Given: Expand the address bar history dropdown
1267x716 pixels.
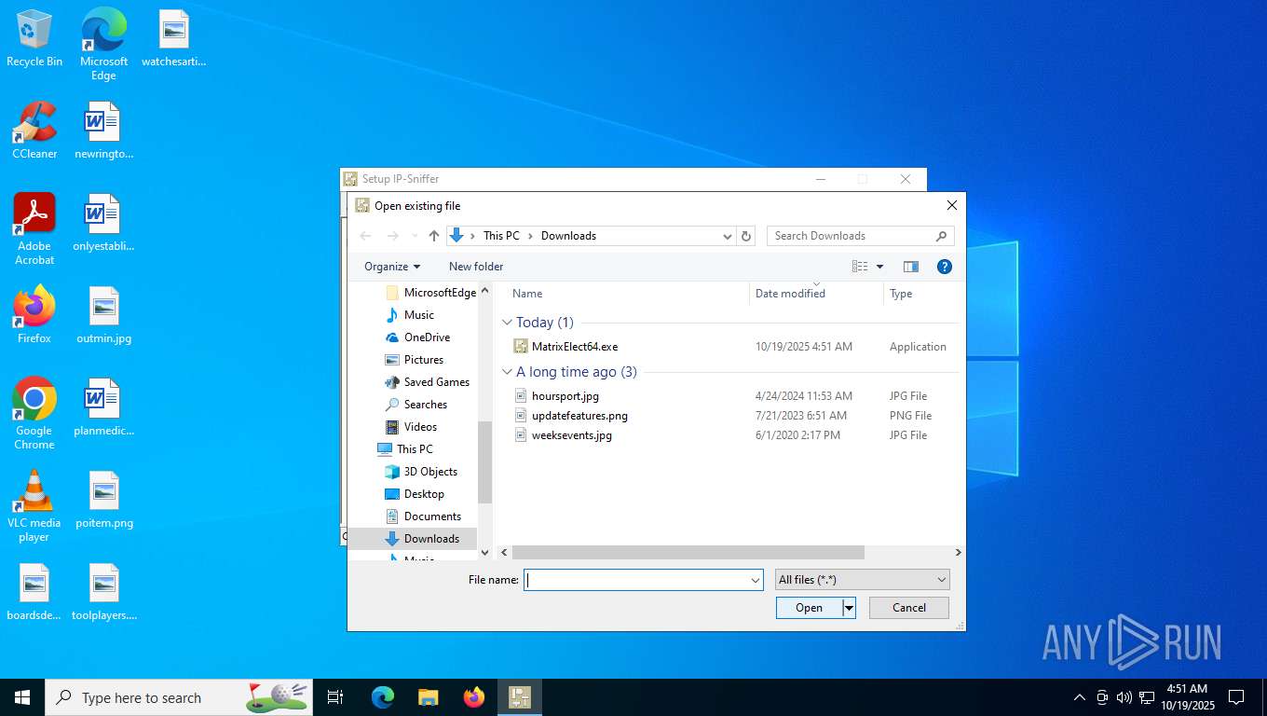Looking at the screenshot, I should pyautogui.click(x=728, y=236).
